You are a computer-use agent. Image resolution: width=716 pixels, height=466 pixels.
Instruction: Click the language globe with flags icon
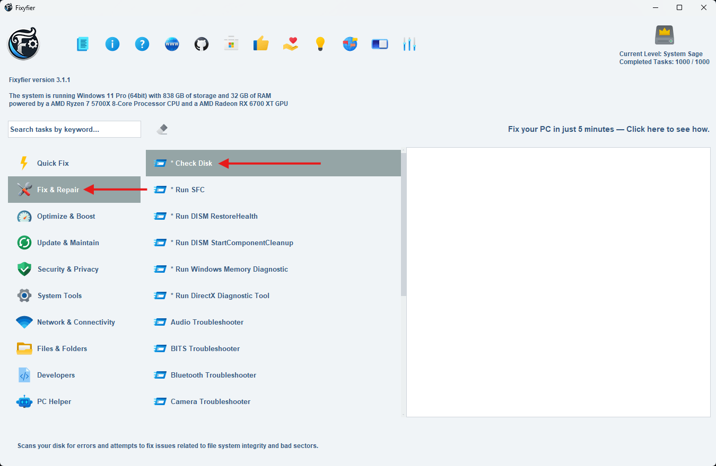350,44
